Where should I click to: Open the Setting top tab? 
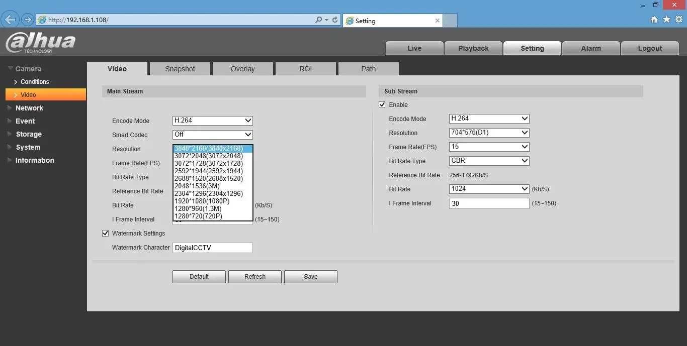coord(532,48)
